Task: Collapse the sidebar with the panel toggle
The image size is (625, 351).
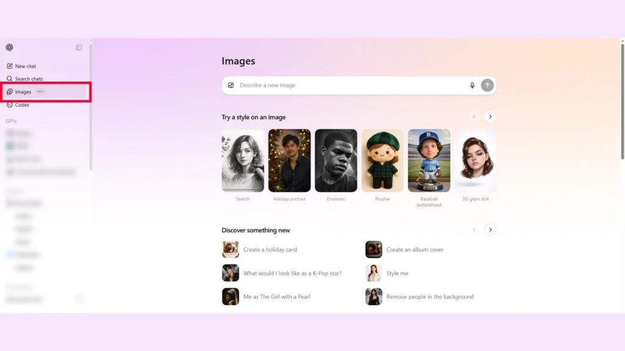Action: [x=79, y=48]
